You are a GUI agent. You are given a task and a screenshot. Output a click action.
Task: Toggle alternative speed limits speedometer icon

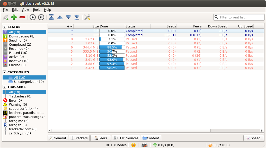[x=145, y=145]
